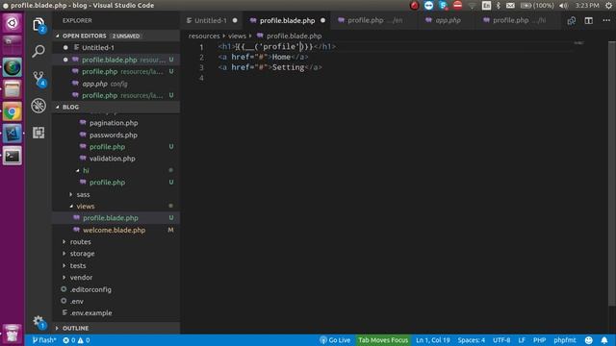616x346 pixels.
Task: Open the Explorer view in activity bar
Action: (38, 25)
